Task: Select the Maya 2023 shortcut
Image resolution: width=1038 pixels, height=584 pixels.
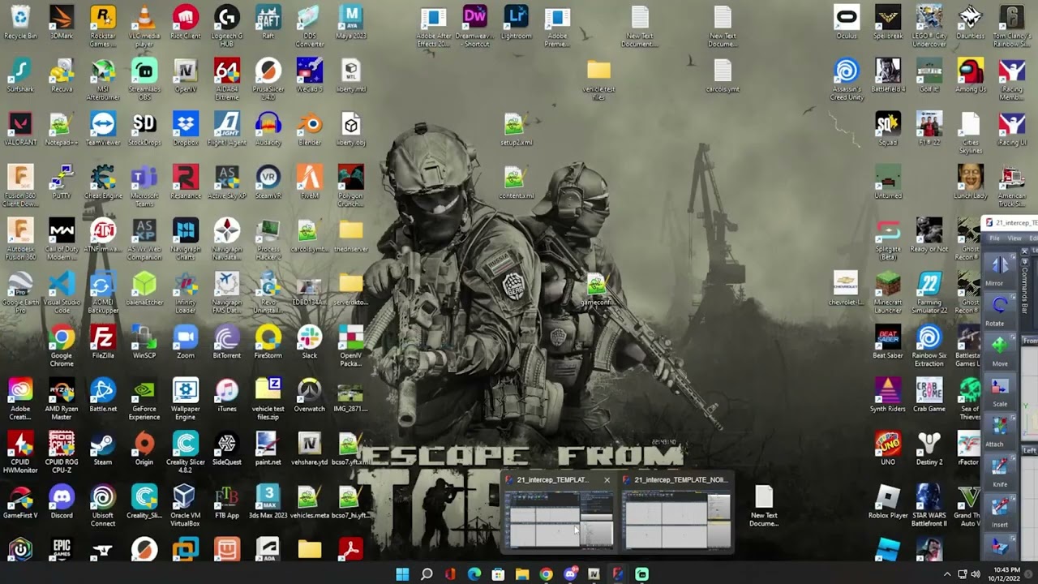Action: [351, 23]
